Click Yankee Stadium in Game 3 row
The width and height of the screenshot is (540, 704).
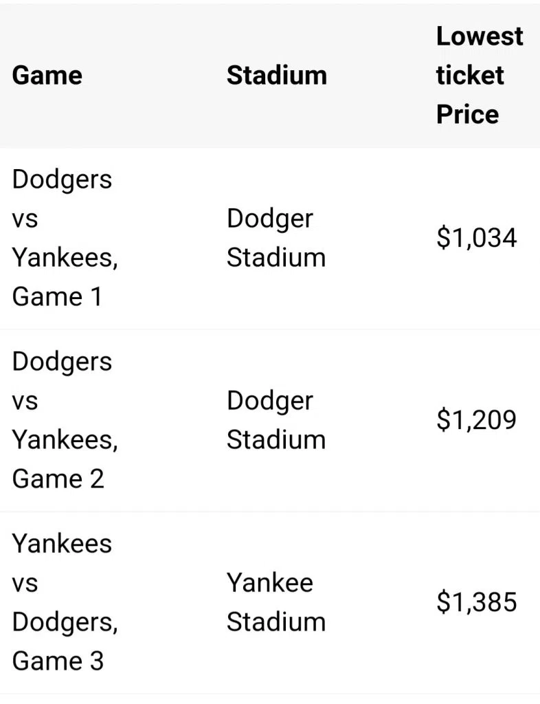pos(275,602)
